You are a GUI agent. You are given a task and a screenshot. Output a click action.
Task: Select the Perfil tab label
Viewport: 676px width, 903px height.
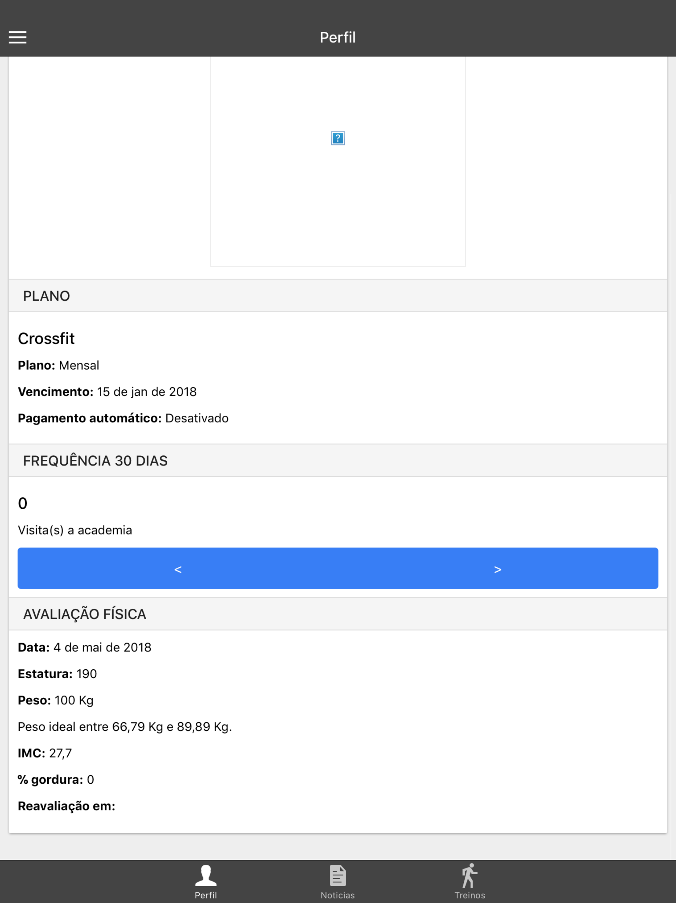pyautogui.click(x=206, y=895)
